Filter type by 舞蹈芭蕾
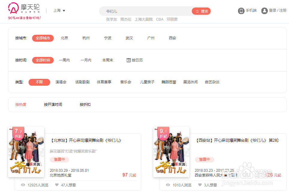289x193 pixels. click(x=169, y=82)
